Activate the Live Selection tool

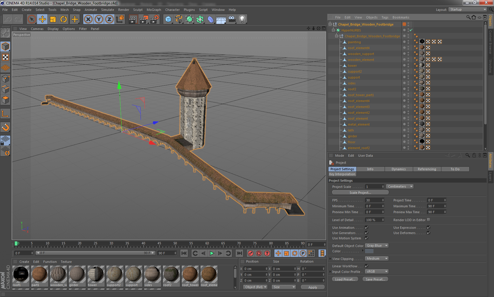coord(31,19)
